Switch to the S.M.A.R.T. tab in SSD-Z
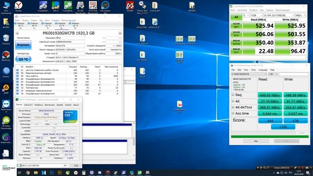313x176 pixels. 28,105
